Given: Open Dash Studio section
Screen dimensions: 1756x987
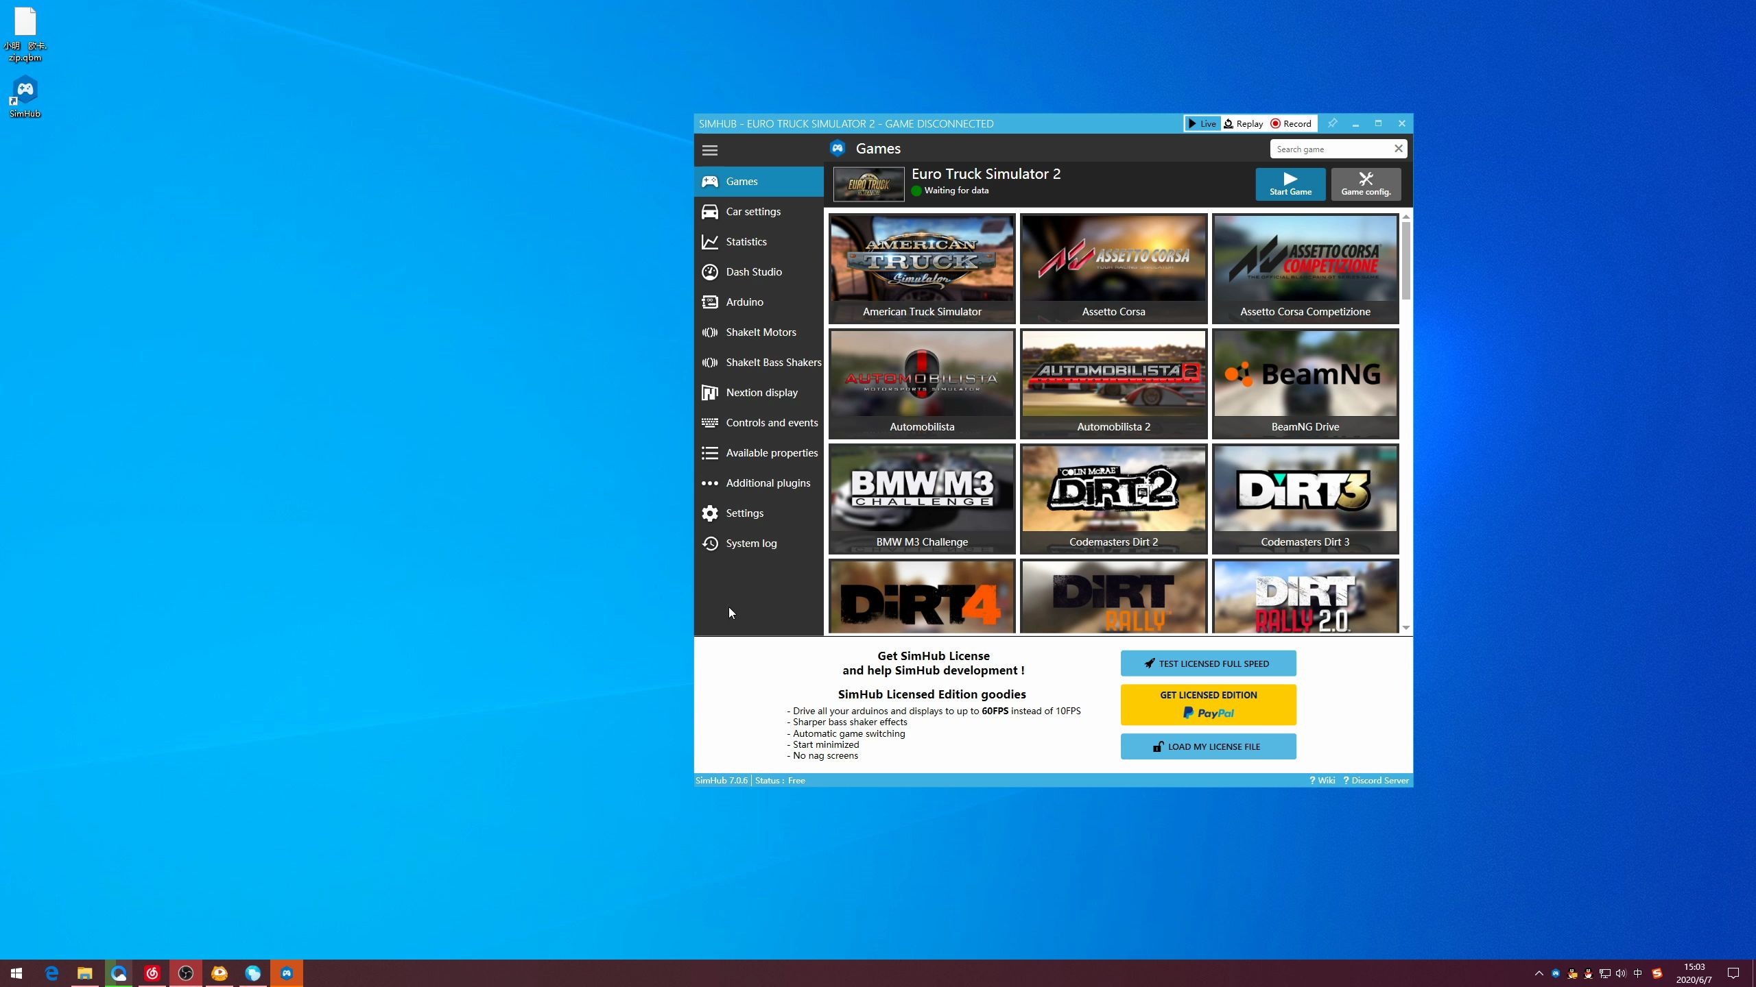Looking at the screenshot, I should (x=759, y=272).
